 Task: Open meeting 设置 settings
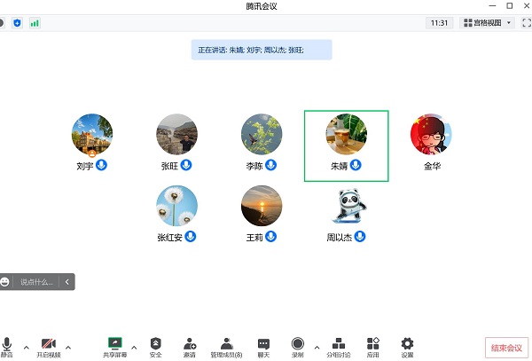(407, 345)
